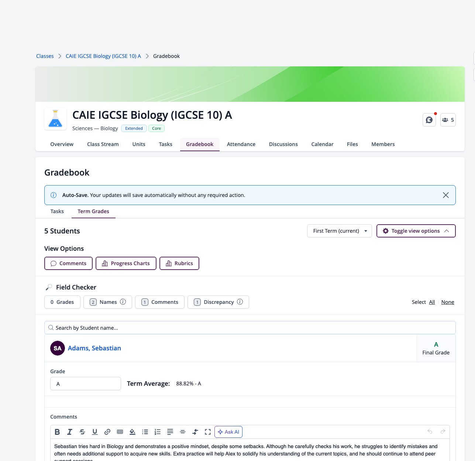Toggle Rubrics view option
The height and width of the screenshot is (461, 475).
pos(179,263)
